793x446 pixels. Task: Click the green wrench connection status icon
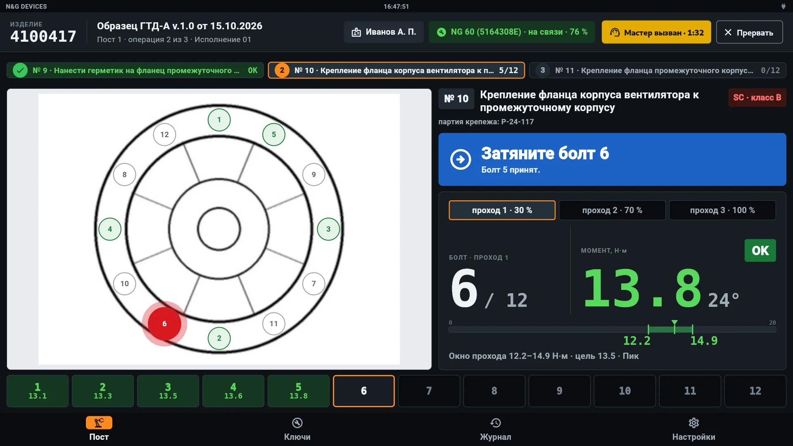pyautogui.click(x=442, y=32)
